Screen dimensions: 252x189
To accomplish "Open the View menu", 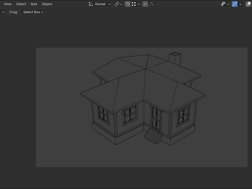I will coord(8,4).
